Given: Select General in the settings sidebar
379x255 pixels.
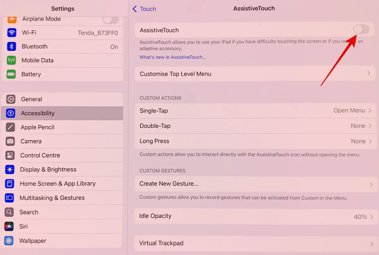Looking at the screenshot, I should [x=62, y=99].
